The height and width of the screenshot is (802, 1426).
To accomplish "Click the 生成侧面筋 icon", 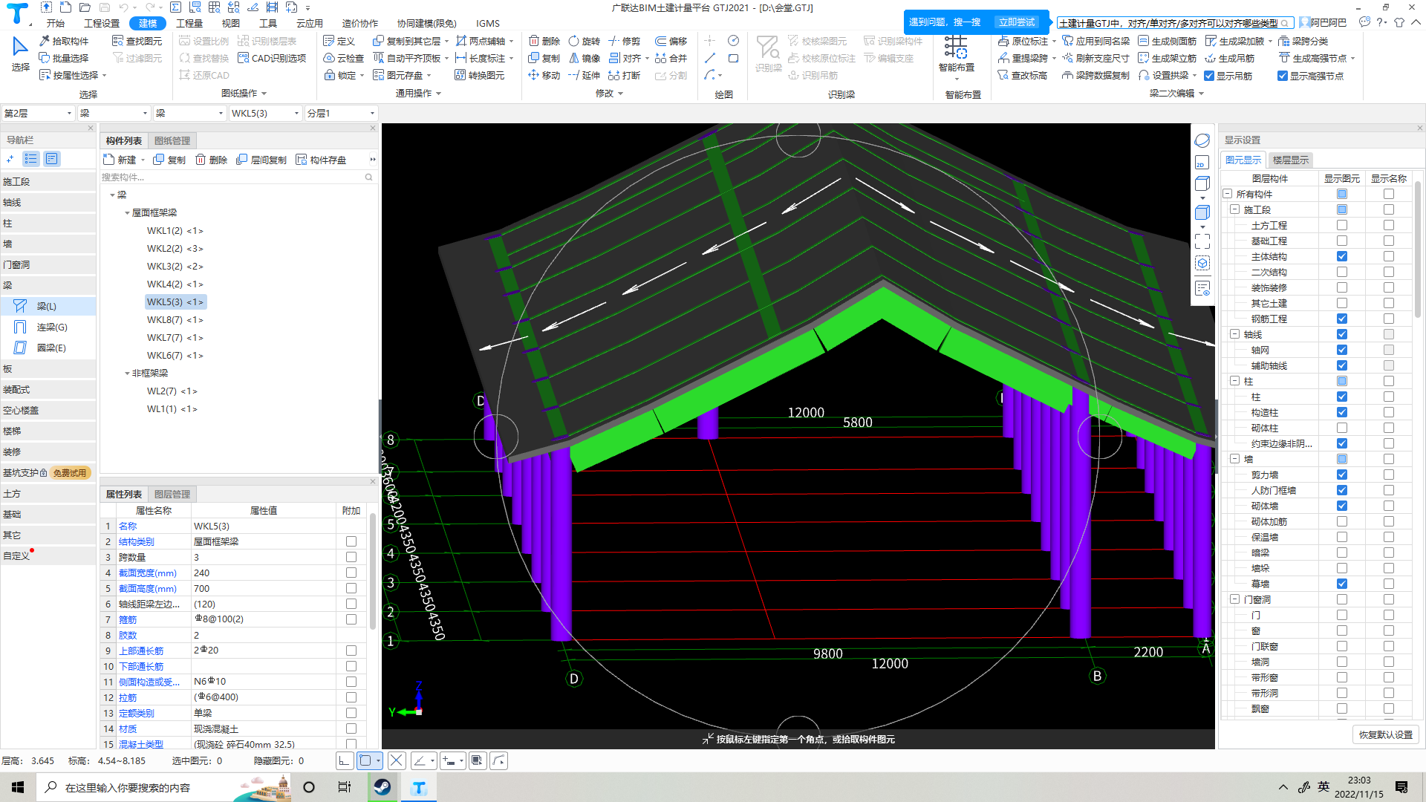I will (x=1143, y=41).
